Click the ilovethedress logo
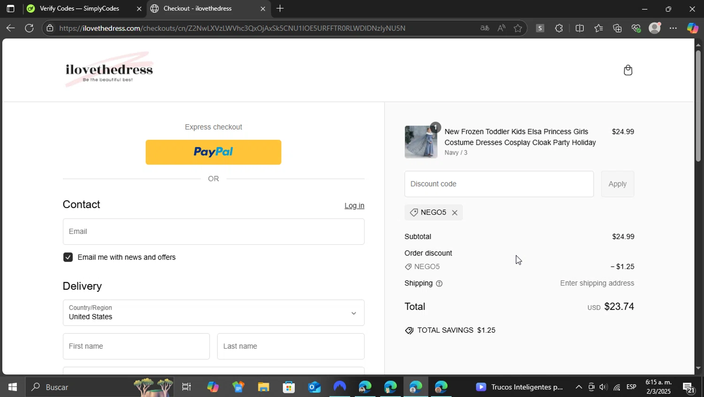 [x=109, y=70]
